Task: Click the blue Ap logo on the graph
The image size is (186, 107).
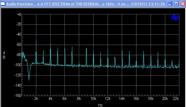Action: pos(175,17)
